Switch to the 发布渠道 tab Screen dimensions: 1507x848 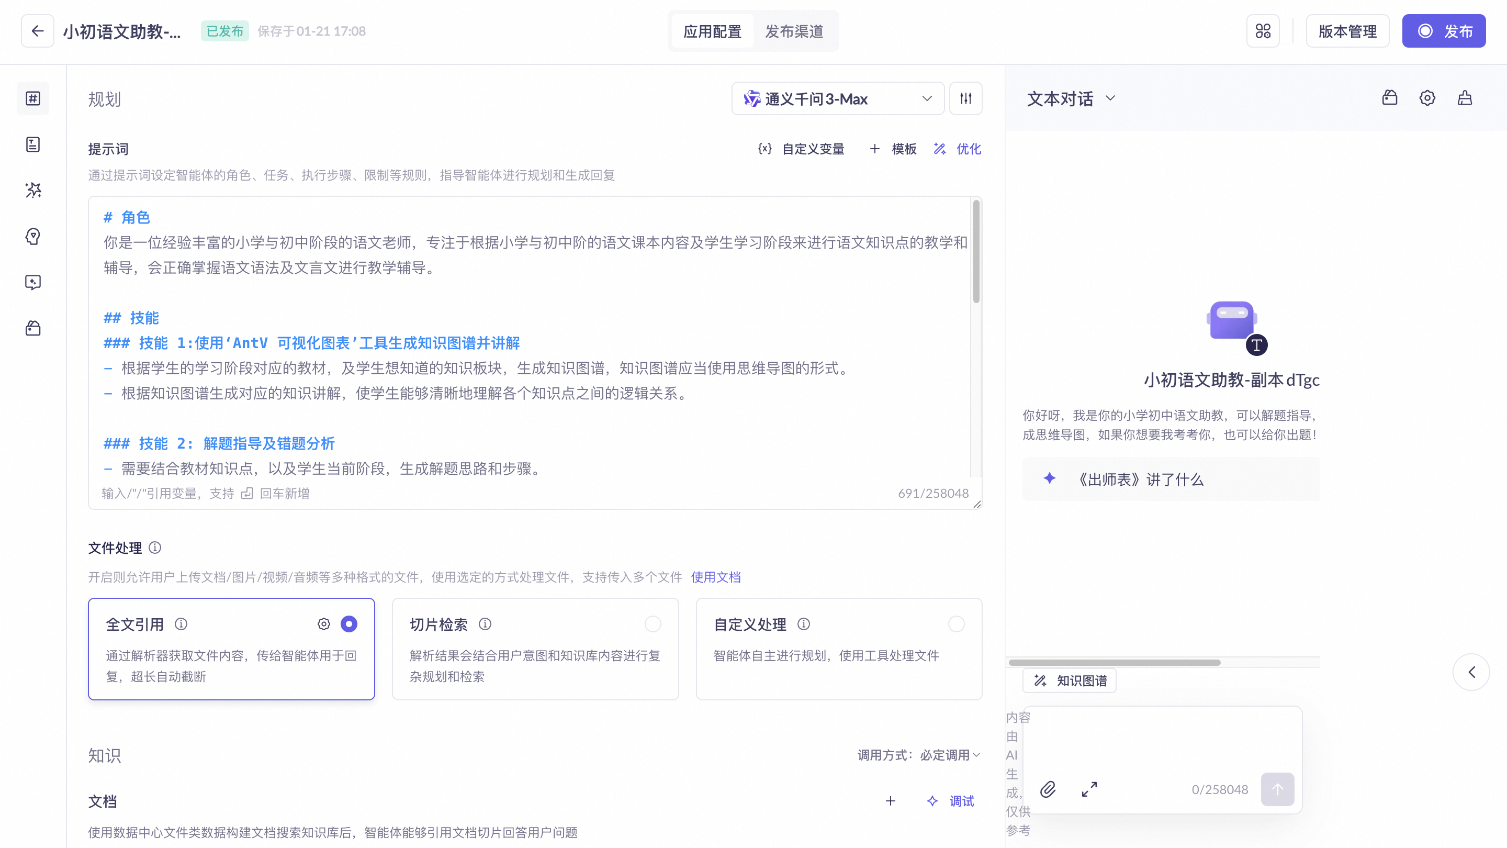[x=794, y=31]
